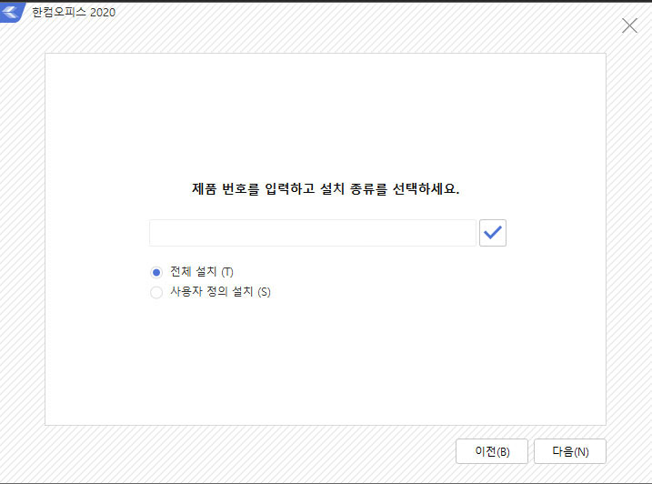Click the 사용자 정의 설치 (S) label text

point(220,292)
